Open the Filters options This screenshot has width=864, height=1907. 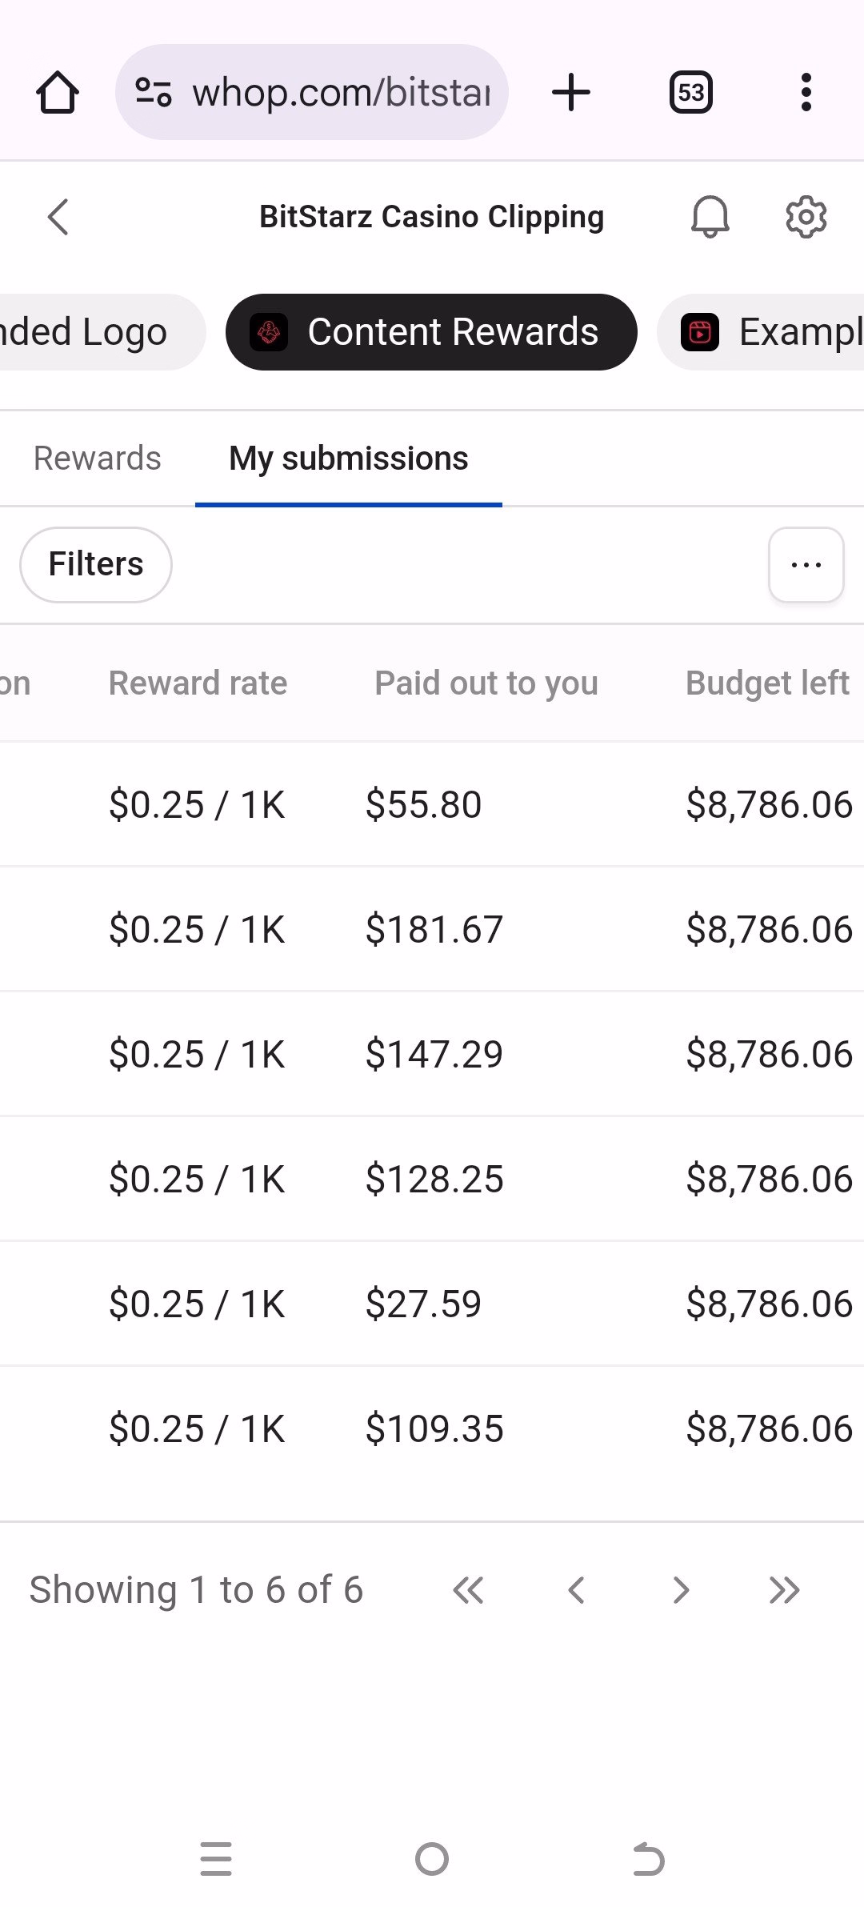point(96,565)
